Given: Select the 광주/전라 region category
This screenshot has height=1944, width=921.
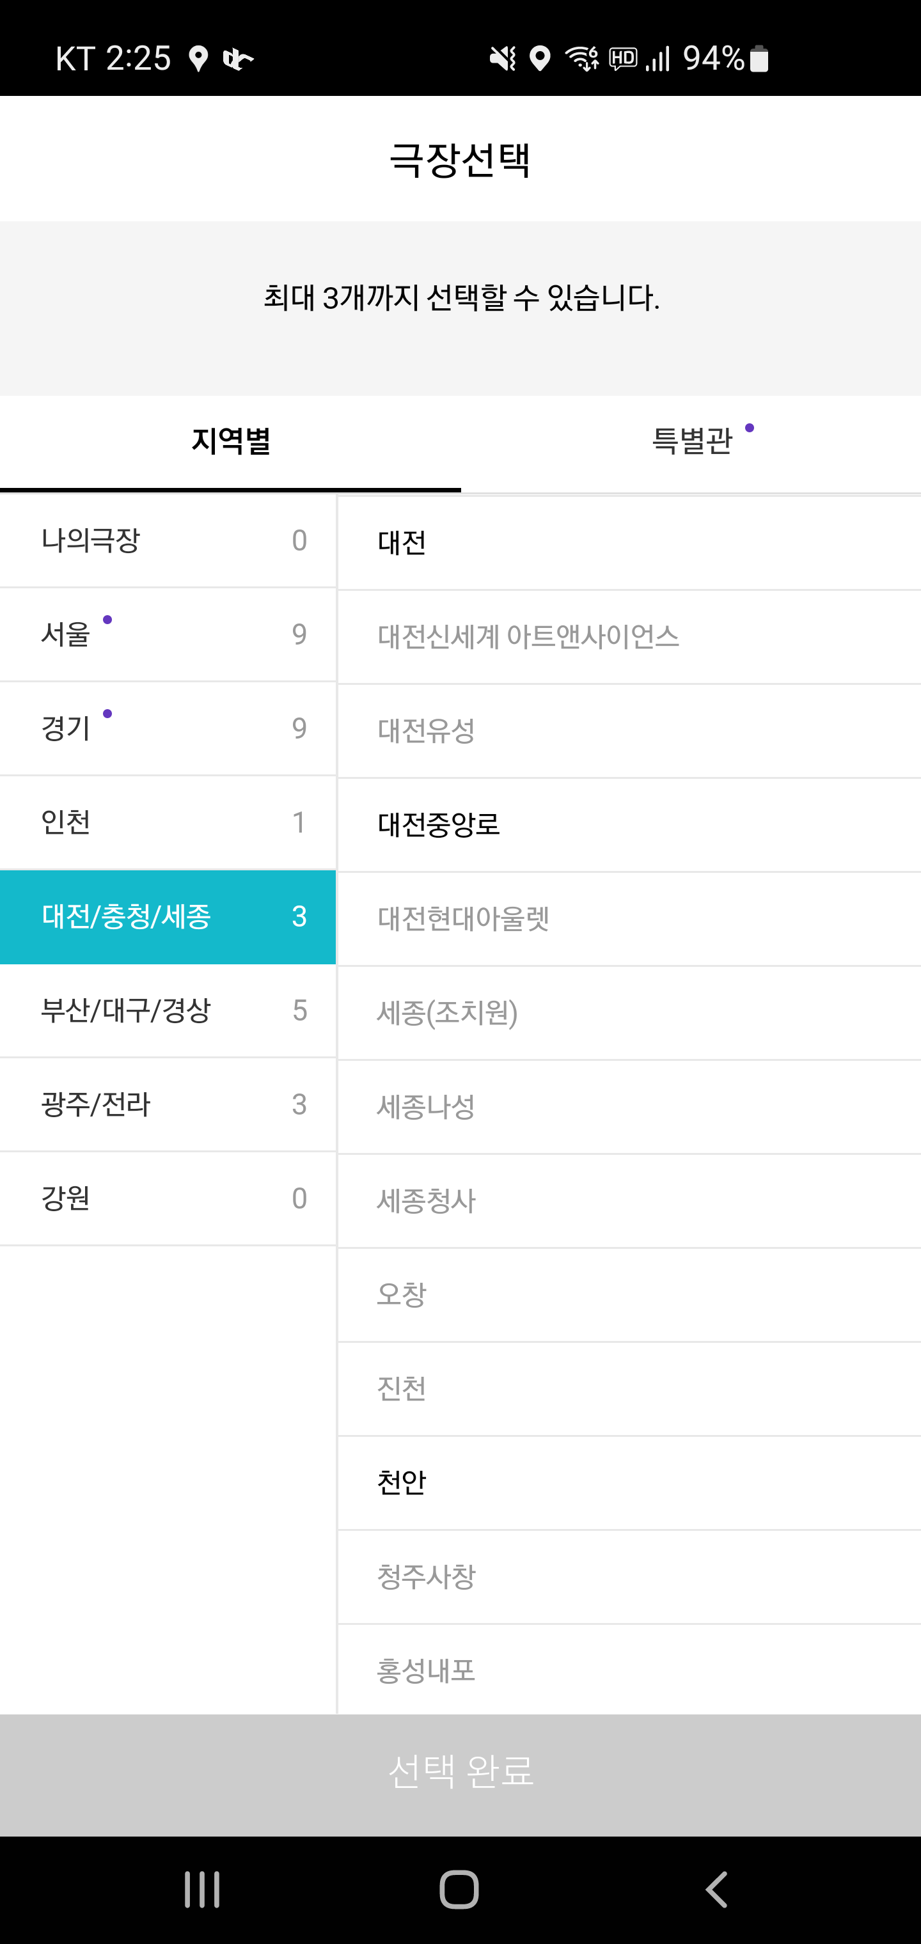Looking at the screenshot, I should [168, 1104].
